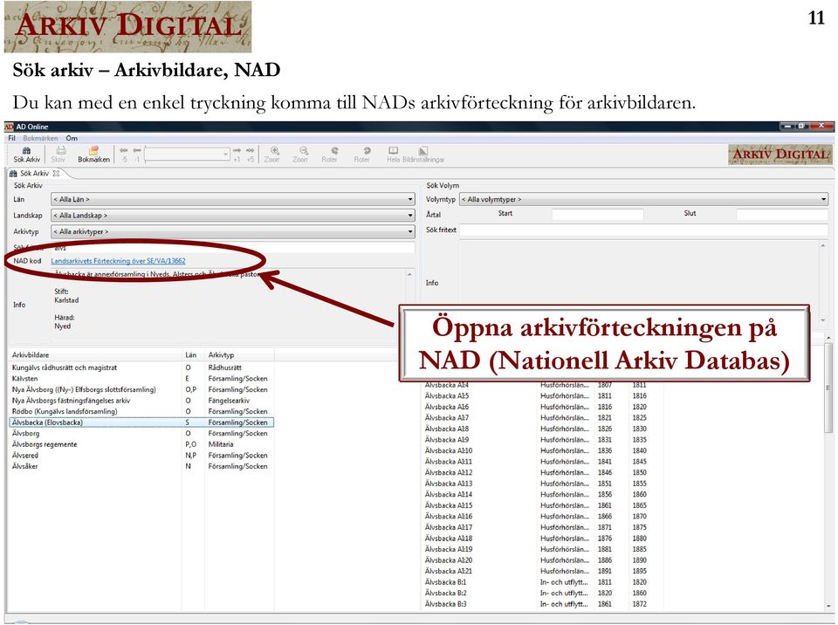Click the Sök fritext field under Sök Volym
This screenshot has width=838, height=625.
(643, 230)
